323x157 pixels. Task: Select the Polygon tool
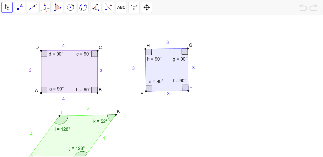(58, 7)
